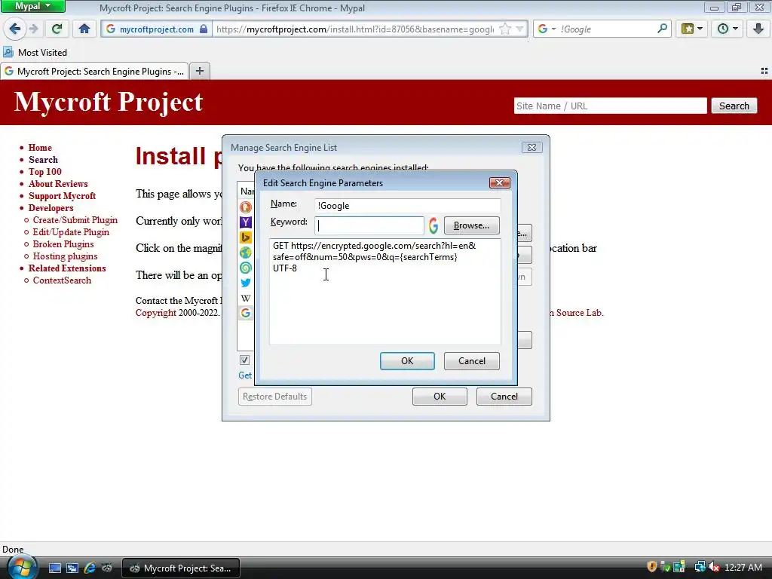Screen dimensions: 772x579
Task: Click the Google icon beside Keyword field
Action: click(x=433, y=225)
